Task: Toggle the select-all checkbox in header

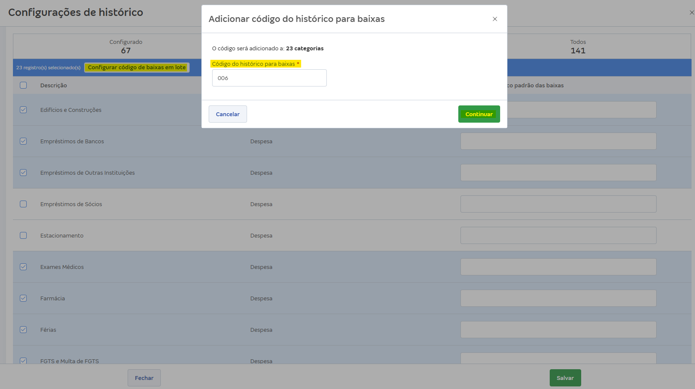Action: tap(23, 85)
